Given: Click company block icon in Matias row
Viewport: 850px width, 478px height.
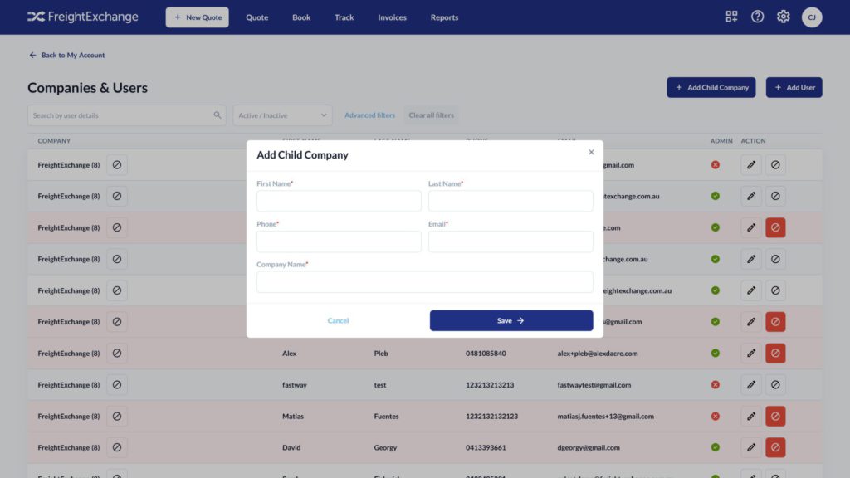Looking at the screenshot, I should pyautogui.click(x=117, y=417).
